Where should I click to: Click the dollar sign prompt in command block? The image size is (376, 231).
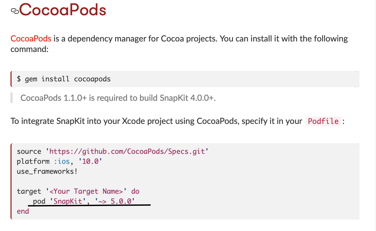click(19, 79)
